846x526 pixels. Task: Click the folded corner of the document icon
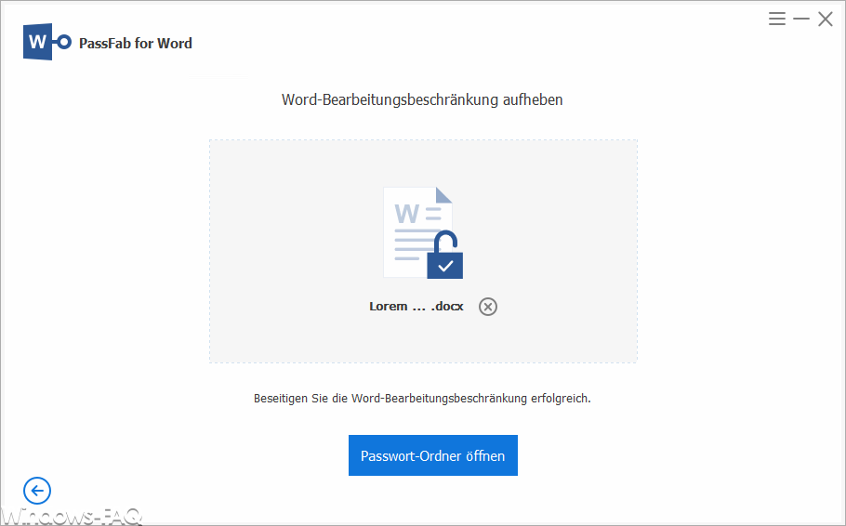(x=443, y=195)
